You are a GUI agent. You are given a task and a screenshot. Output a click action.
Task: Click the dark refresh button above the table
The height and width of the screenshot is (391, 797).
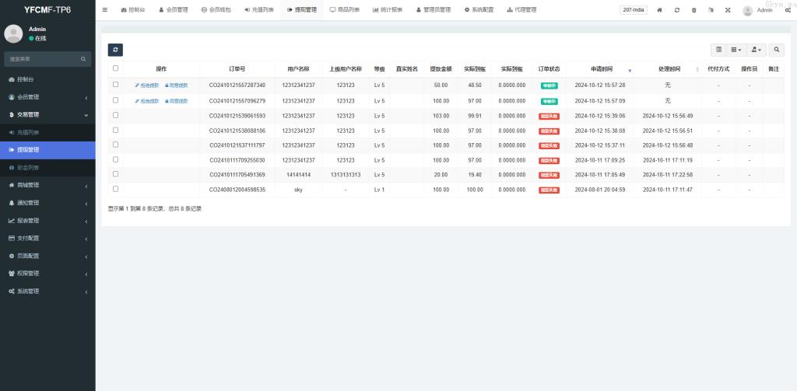pyautogui.click(x=115, y=50)
